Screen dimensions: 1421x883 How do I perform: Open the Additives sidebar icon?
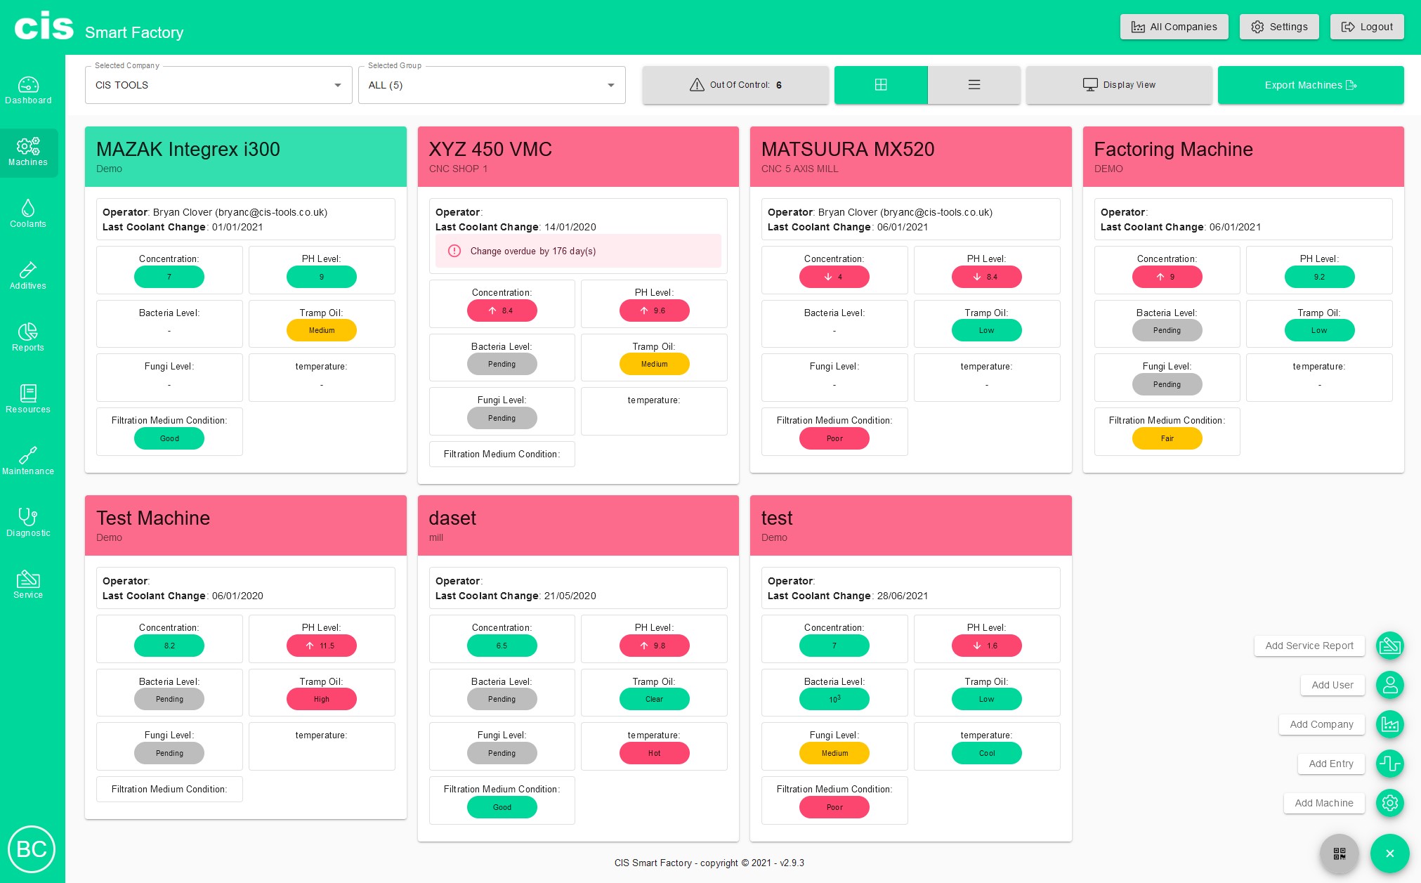28,275
